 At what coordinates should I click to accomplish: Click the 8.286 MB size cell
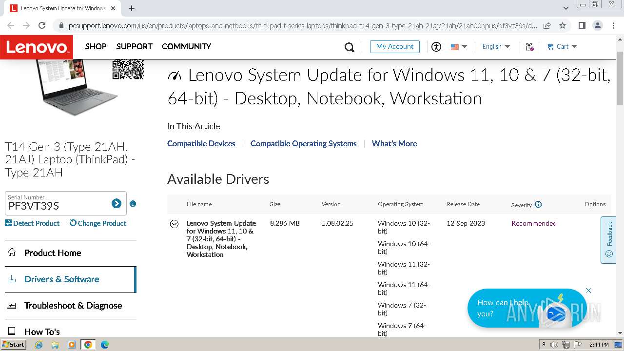285,224
